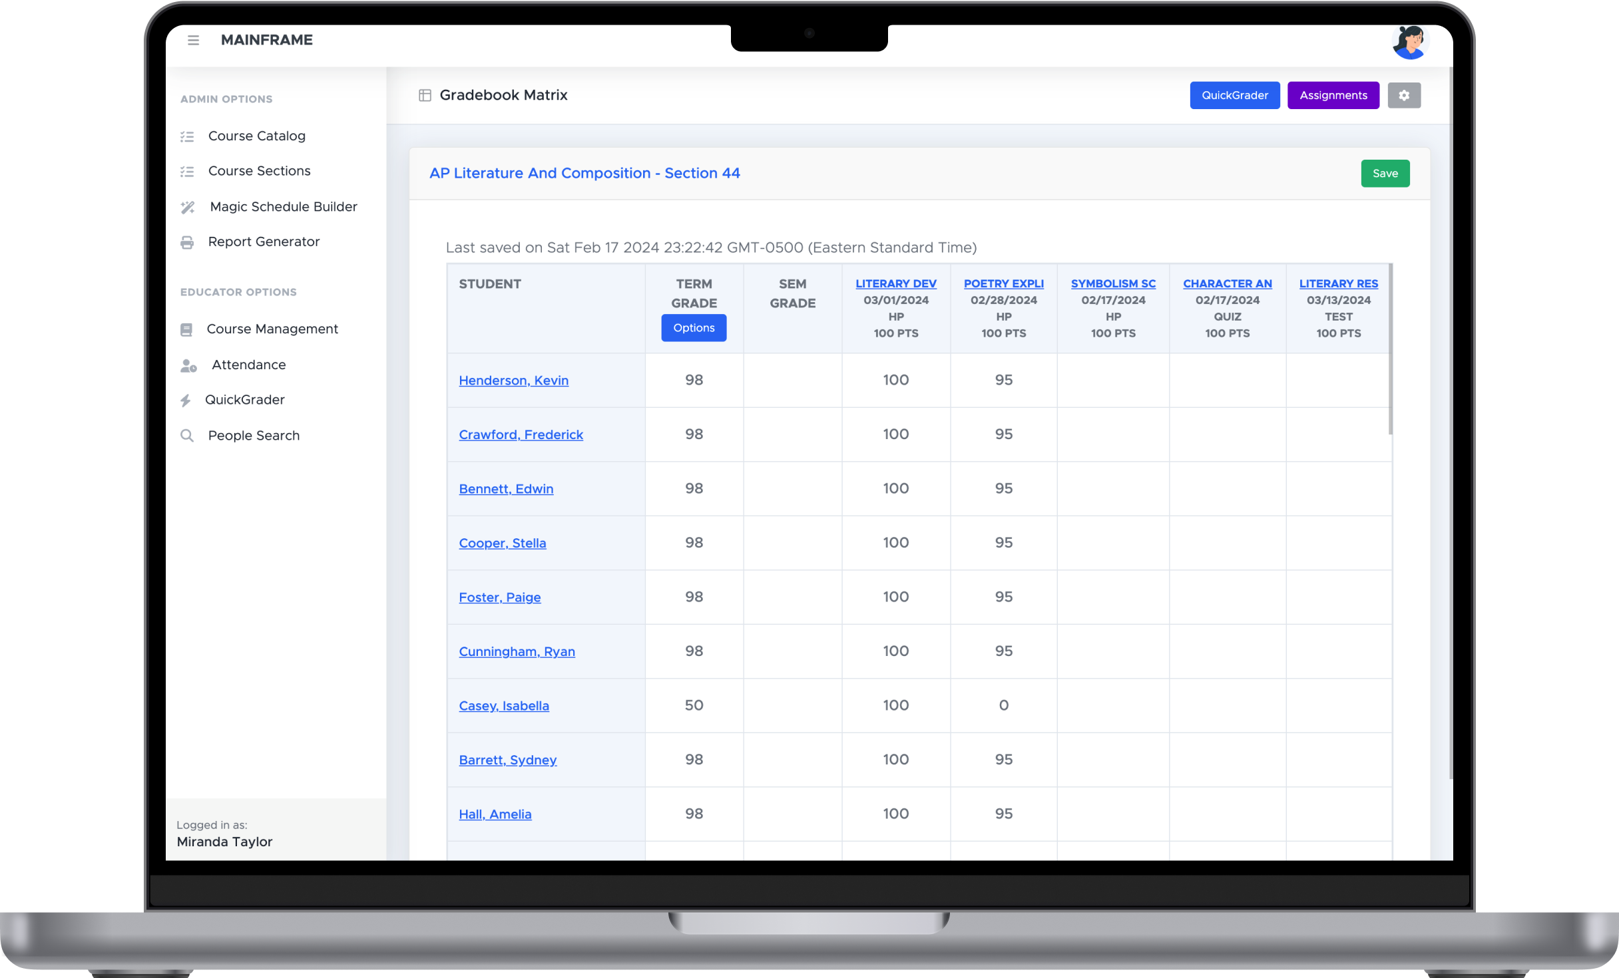Open Report Generator page
Viewport: 1619px width, 978px height.
pyautogui.click(x=264, y=242)
